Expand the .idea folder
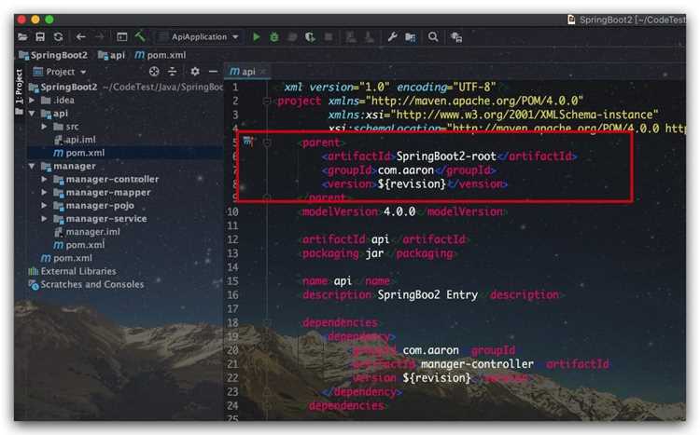Screen dimensions: 700x435 [32, 101]
